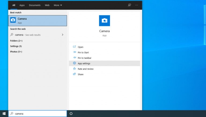The width and height of the screenshot is (206, 117).
Task: Switch to the Apps tab
Action: pos(22,5)
